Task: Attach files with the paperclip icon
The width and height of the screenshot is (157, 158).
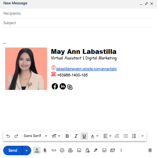Action: point(45,150)
